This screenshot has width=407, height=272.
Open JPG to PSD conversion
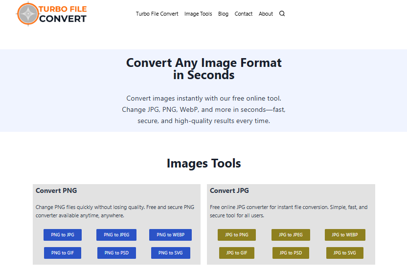click(291, 253)
